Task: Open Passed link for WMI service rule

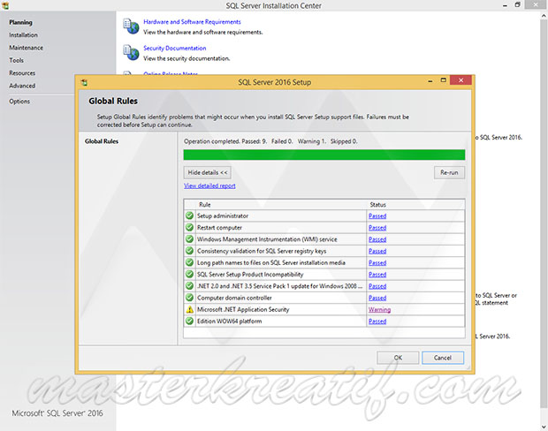Action: coord(377,239)
